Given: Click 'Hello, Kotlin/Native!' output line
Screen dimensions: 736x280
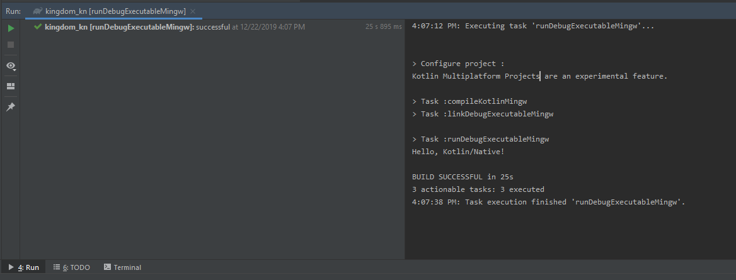Looking at the screenshot, I should [x=458, y=152].
